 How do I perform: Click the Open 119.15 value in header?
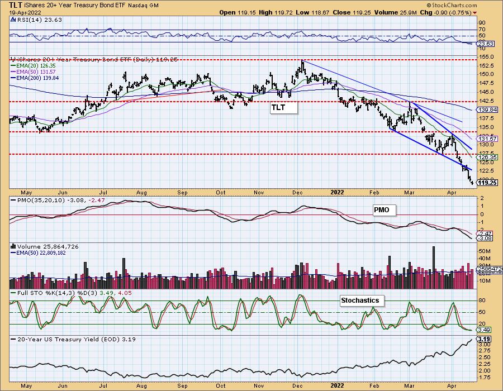coord(237,12)
